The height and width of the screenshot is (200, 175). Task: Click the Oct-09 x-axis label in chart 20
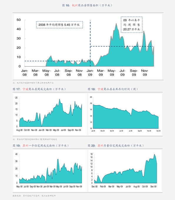point(145,187)
